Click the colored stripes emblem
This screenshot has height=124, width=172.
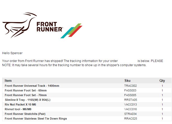coord(72,31)
